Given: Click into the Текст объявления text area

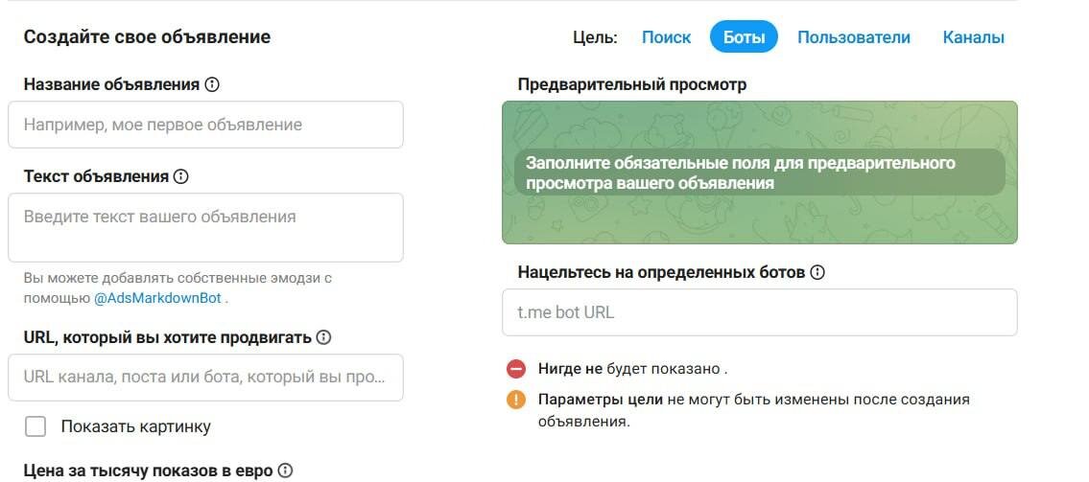Looking at the screenshot, I should [x=205, y=227].
